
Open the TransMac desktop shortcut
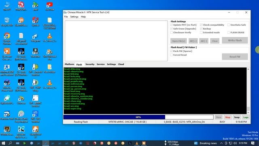[x=35, y=53]
